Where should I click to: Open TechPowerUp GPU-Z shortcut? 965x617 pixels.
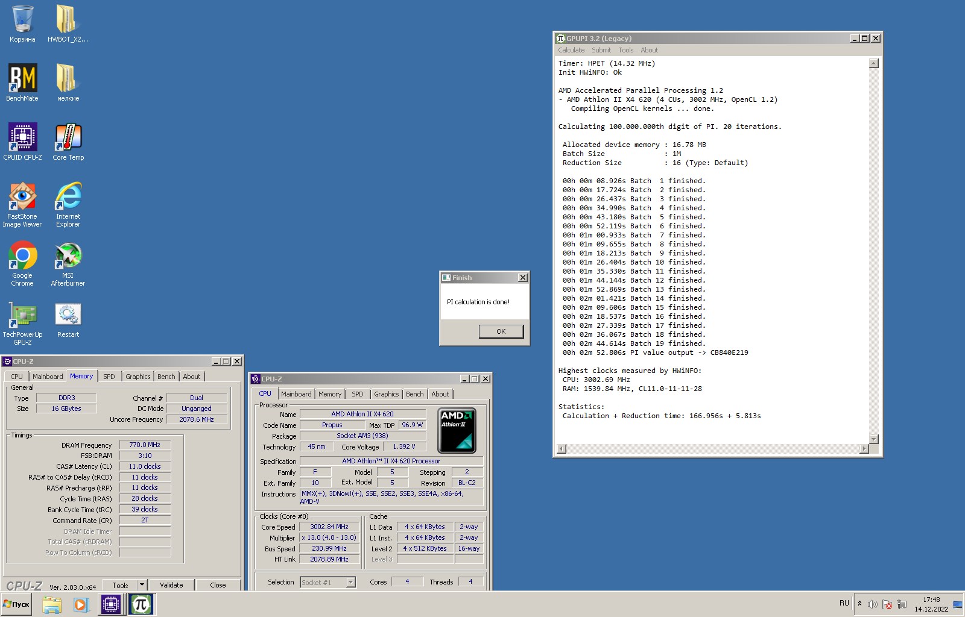(x=22, y=323)
